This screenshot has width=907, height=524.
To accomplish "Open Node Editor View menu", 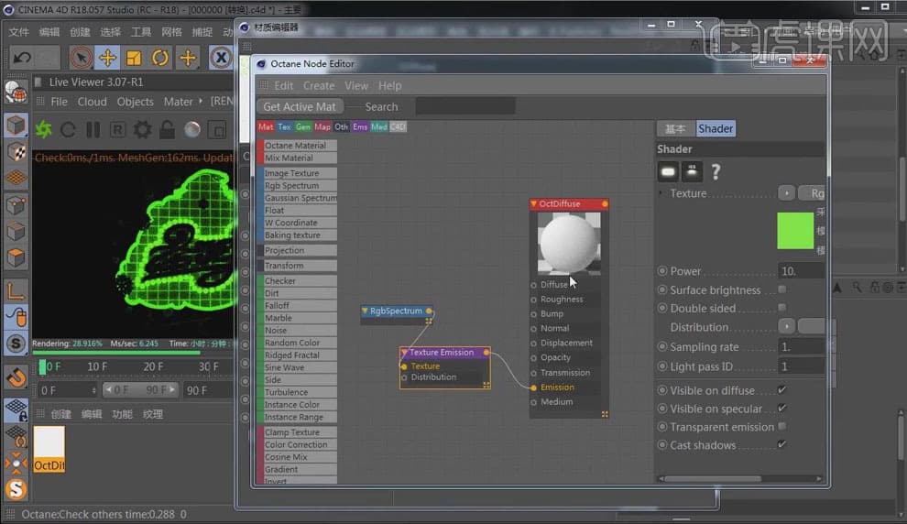I will tap(356, 85).
